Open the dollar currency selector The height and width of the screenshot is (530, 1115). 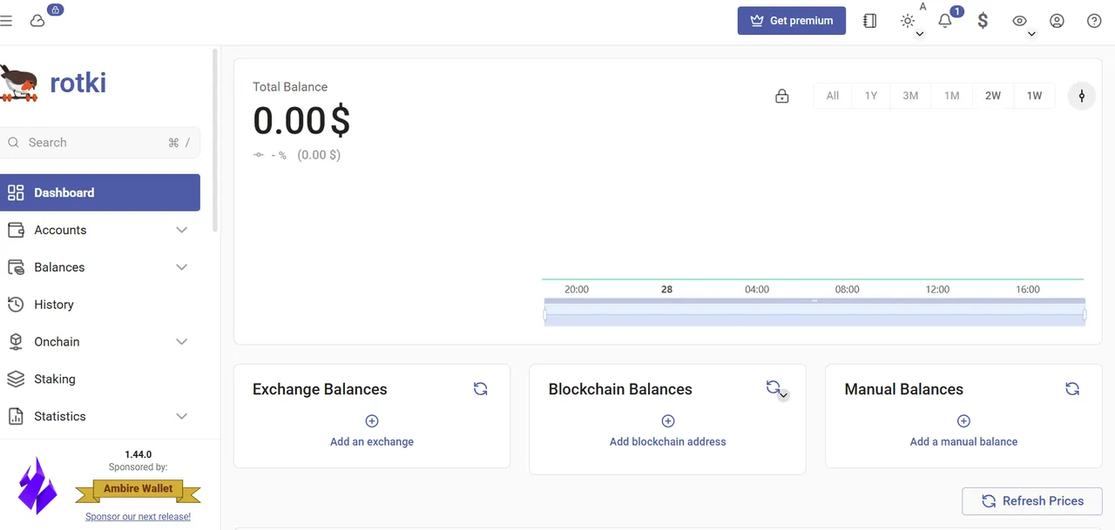point(983,21)
